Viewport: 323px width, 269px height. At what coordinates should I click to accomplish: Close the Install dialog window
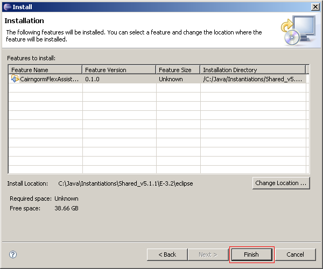click(x=314, y=6)
